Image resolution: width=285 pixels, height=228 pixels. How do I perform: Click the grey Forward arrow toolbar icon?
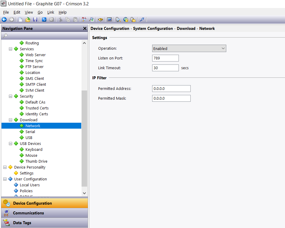(x=12, y=20)
